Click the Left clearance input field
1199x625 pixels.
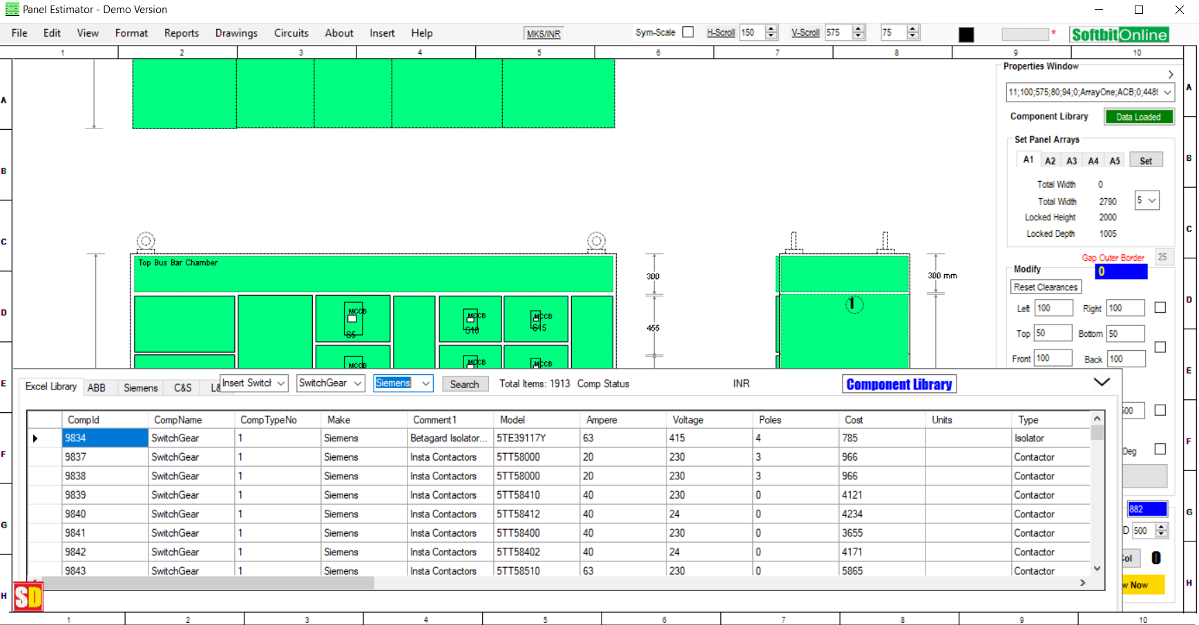point(1054,308)
